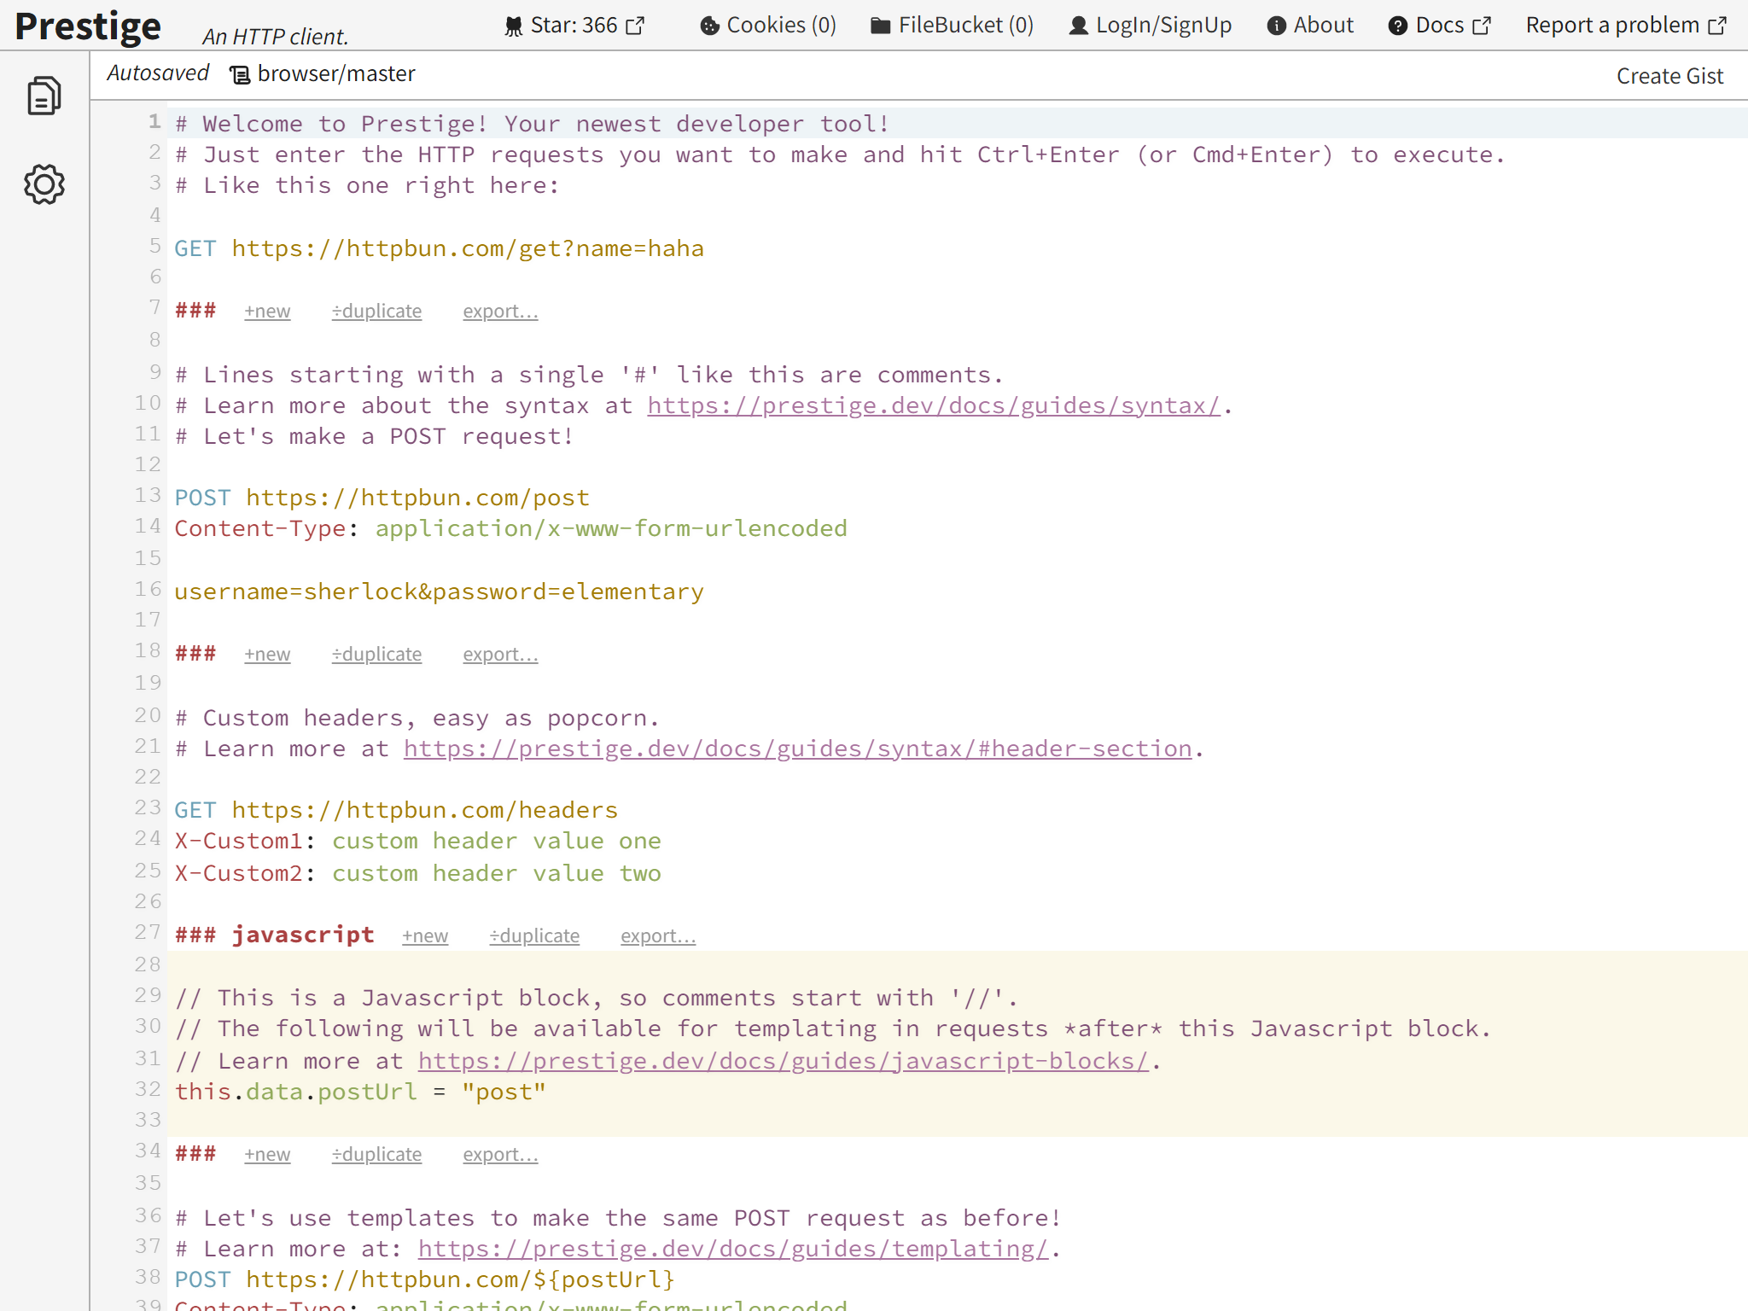This screenshot has height=1311, width=1748.
Task: Click the templating guide link
Action: point(732,1249)
